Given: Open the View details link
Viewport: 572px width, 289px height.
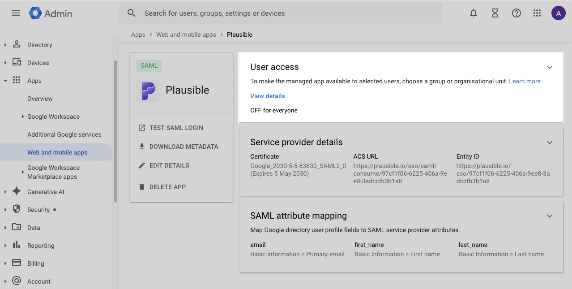Looking at the screenshot, I should pos(268,96).
